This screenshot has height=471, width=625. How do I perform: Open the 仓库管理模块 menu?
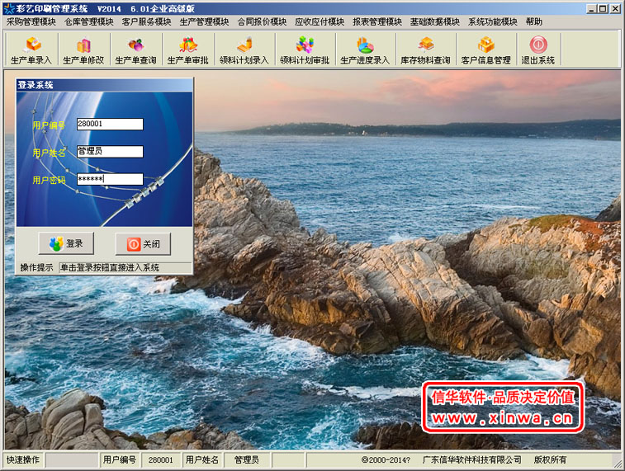tap(89, 21)
